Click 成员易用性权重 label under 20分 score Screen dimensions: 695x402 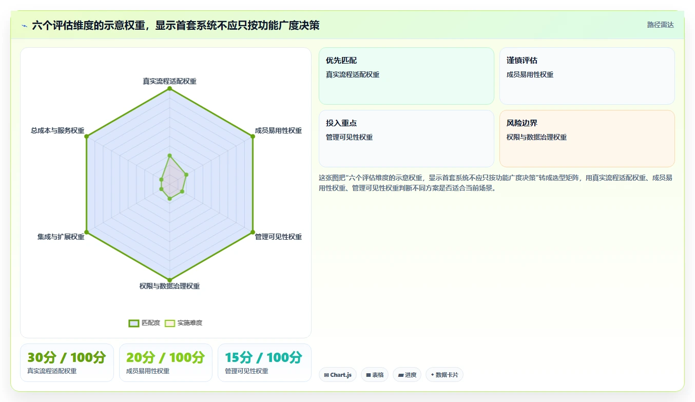(x=148, y=371)
